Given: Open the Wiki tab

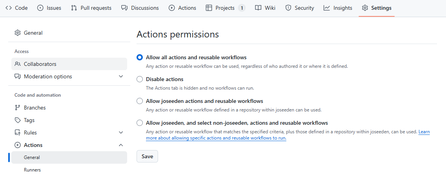Looking at the screenshot, I should [265, 8].
